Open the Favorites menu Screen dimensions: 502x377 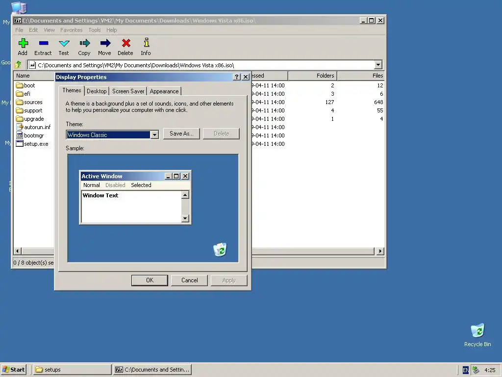(x=72, y=30)
